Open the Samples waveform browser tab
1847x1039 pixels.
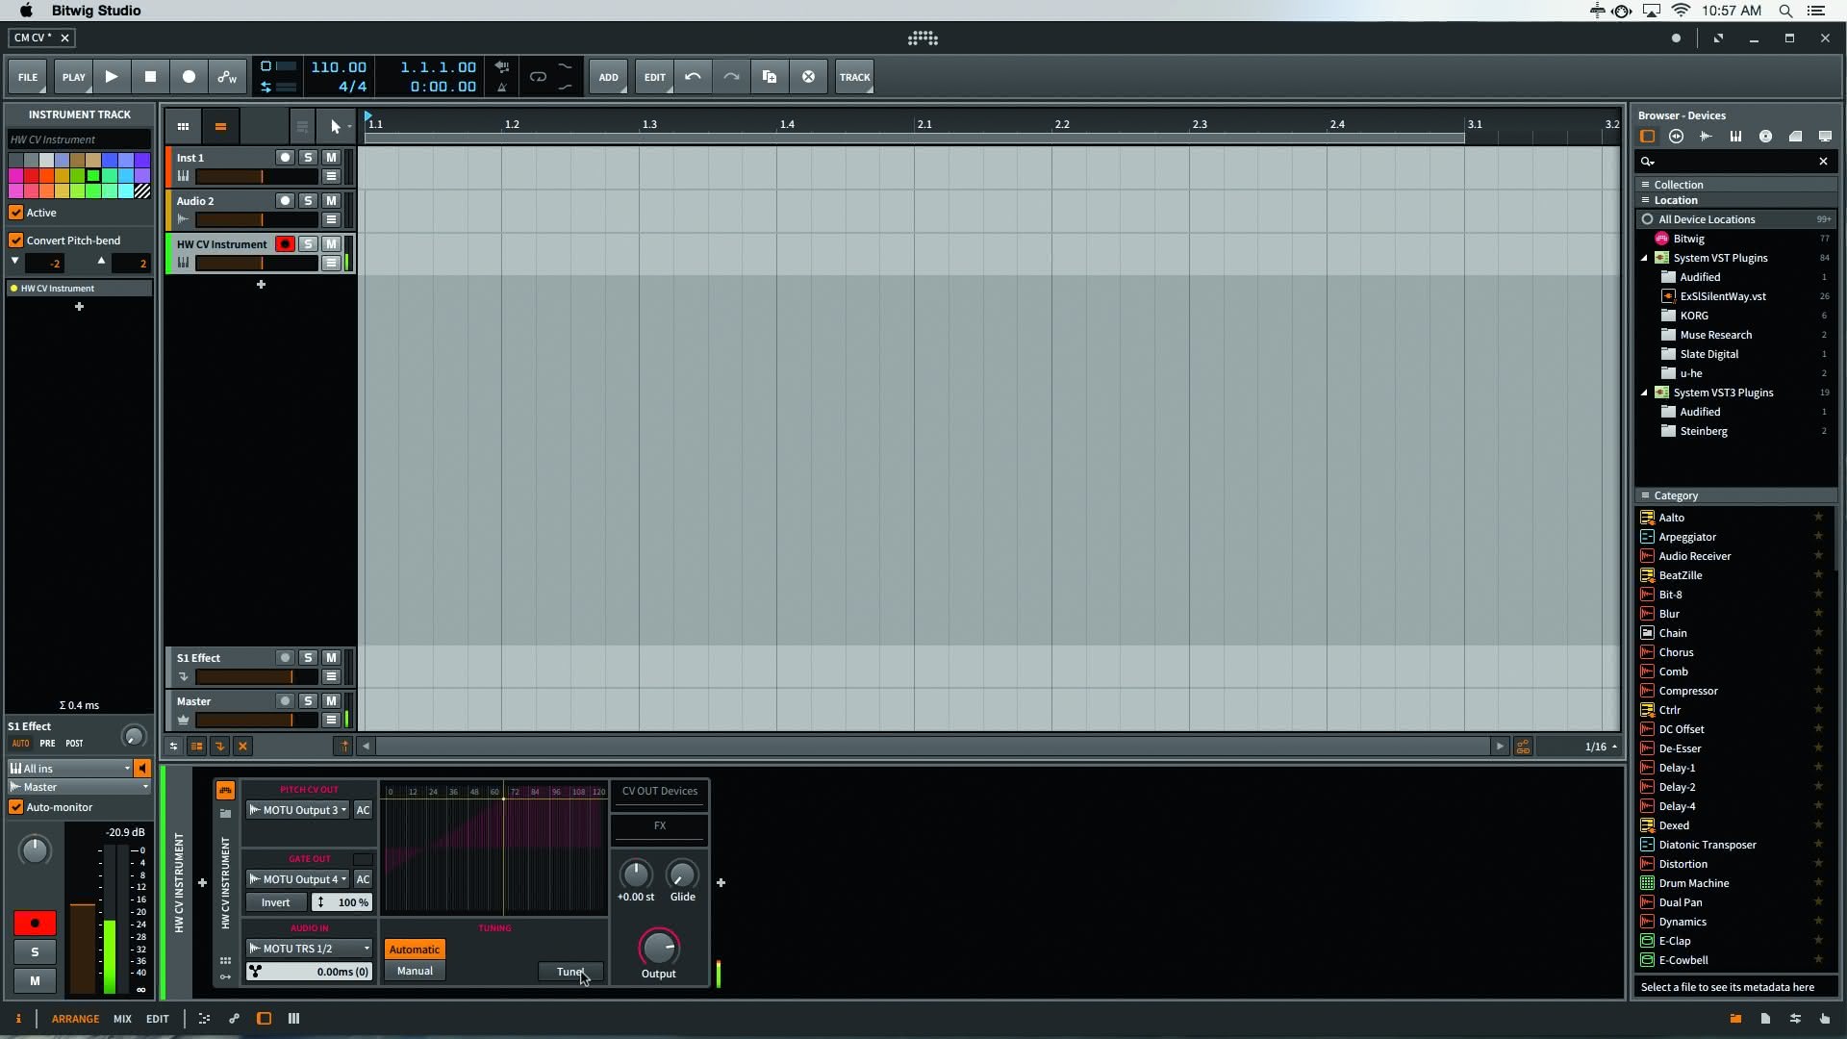point(1706,137)
